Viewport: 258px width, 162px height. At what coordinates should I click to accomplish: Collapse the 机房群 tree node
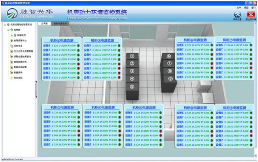(x=8, y=30)
